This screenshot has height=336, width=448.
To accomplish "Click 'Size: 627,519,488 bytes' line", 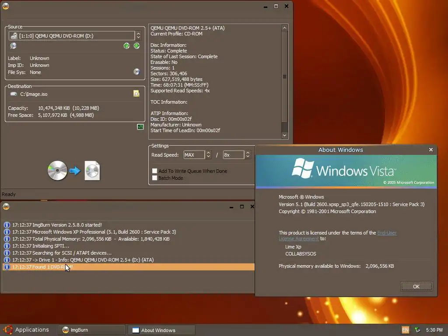I will (x=176, y=79).
